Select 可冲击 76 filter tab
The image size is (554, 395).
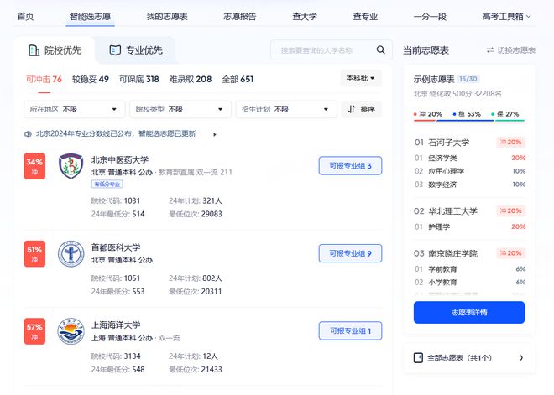pos(44,79)
